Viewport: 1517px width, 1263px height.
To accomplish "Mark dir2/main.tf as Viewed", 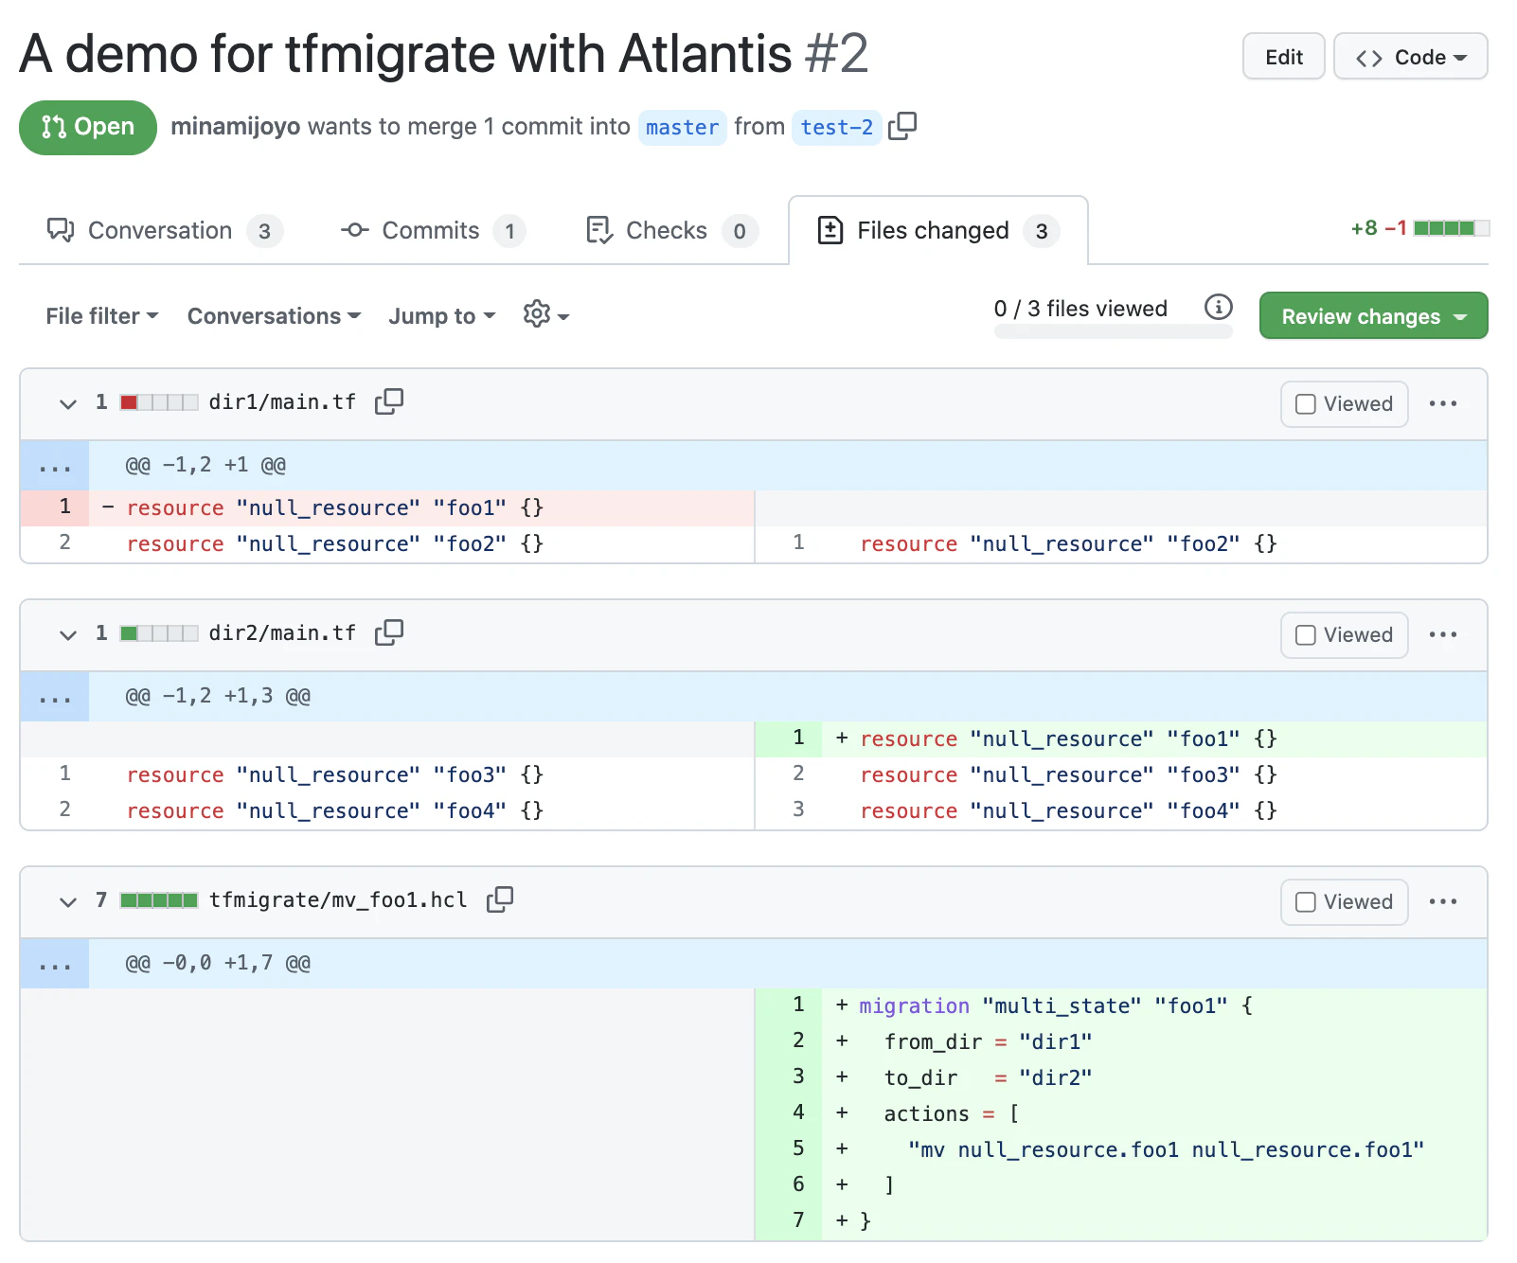I will [x=1345, y=635].
